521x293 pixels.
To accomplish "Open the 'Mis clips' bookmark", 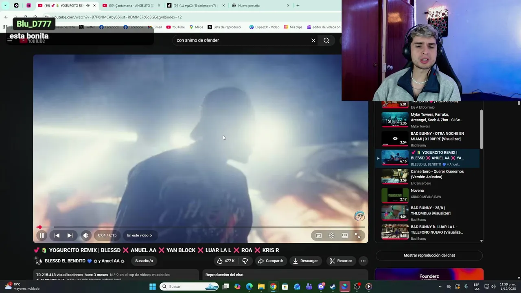I will (293, 27).
